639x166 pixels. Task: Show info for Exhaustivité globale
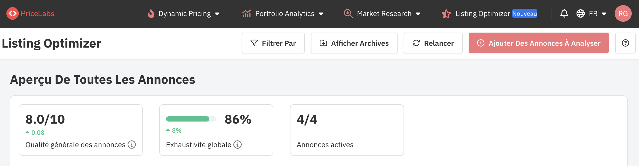pyautogui.click(x=238, y=145)
